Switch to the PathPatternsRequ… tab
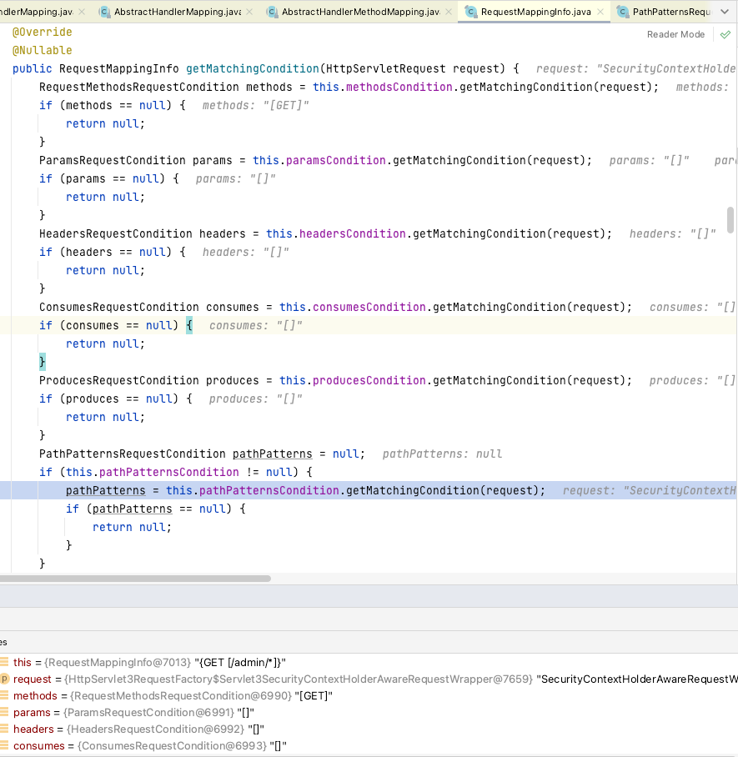The image size is (738, 757). 671,12
